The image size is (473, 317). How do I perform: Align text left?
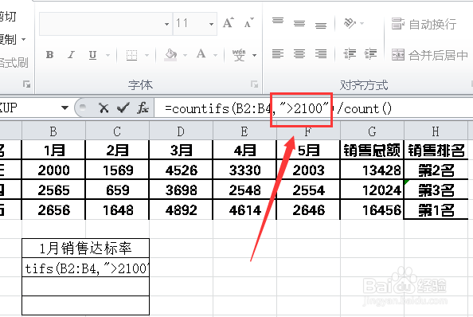click(278, 54)
